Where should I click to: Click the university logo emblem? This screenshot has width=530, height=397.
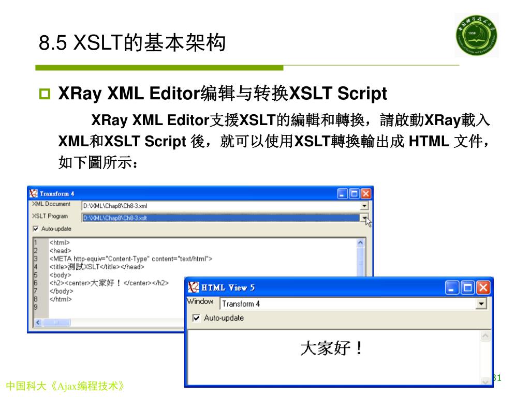476,35
